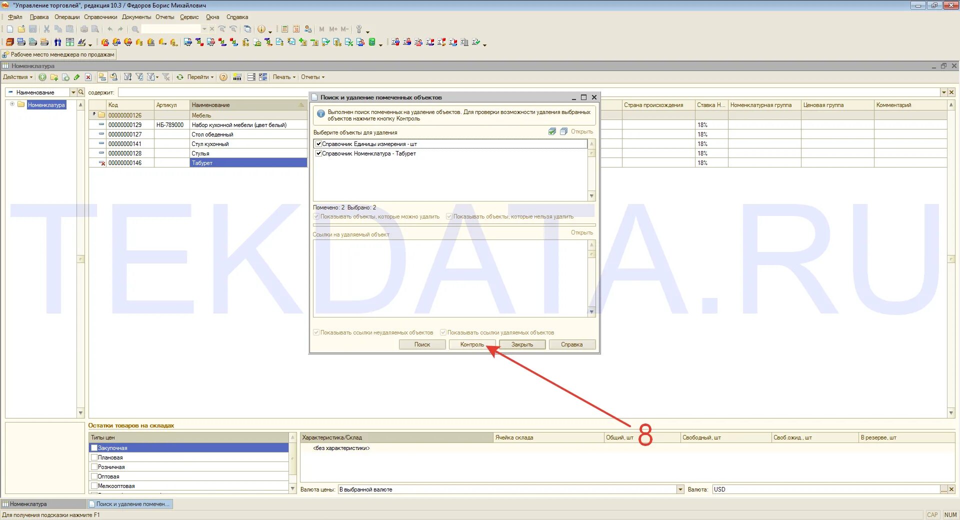Click the Поиск button in the dialog
960x520 pixels.
[x=422, y=344]
